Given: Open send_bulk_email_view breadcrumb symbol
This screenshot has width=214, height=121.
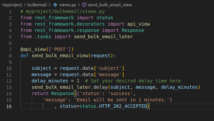Looking at the screenshot, I should tap(110, 5).
